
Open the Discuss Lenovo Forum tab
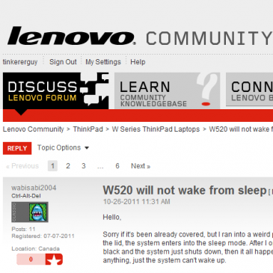click(x=55, y=91)
